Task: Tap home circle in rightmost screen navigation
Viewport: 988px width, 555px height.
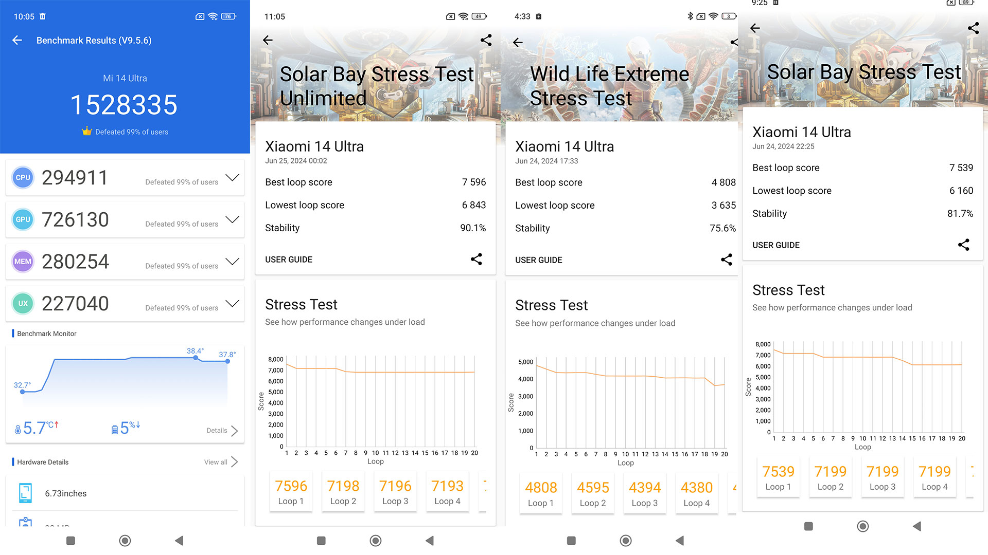Action: 863,526
